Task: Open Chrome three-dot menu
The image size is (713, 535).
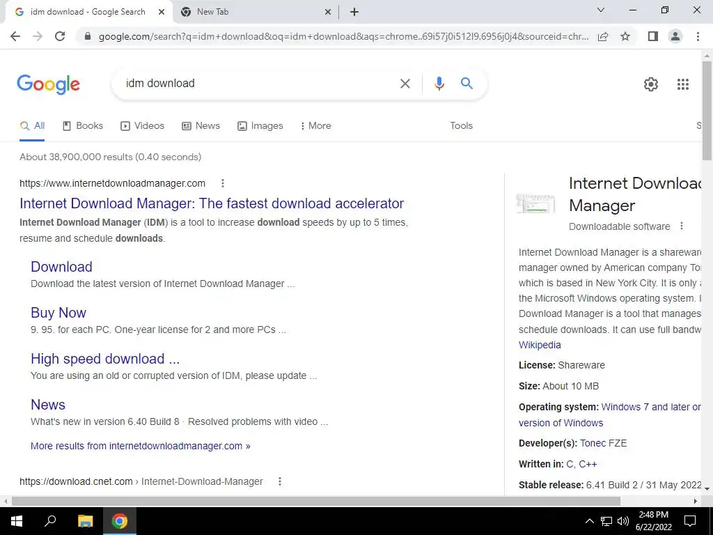Action: [698, 36]
